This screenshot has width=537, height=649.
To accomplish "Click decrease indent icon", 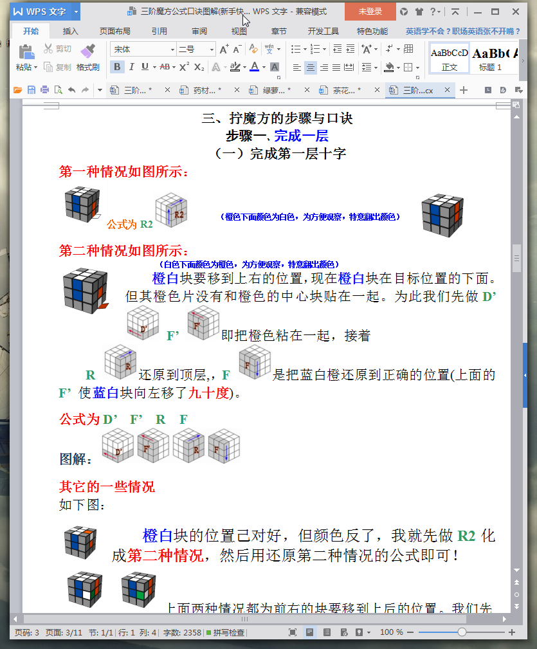I will tap(337, 50).
